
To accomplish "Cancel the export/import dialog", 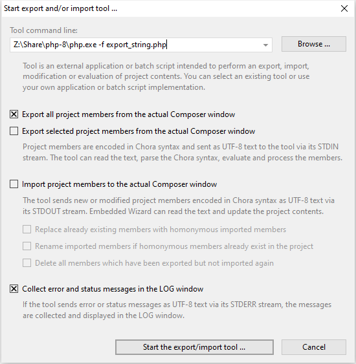I will pos(314,347).
